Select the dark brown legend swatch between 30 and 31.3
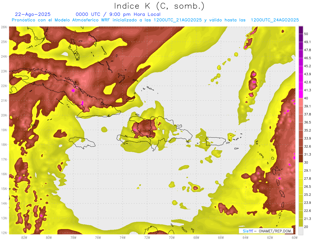The image size is (313, 241). 301,159
